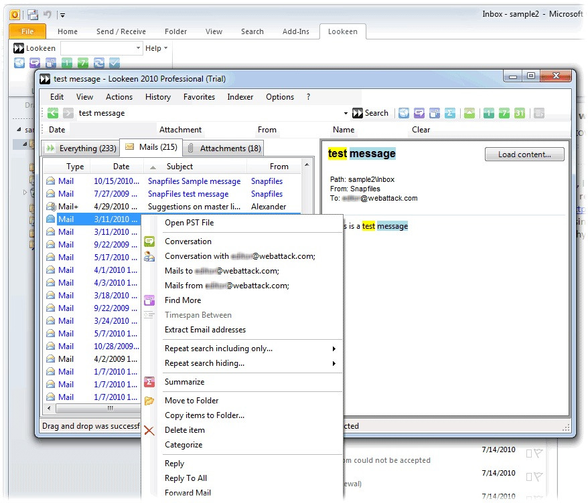Image resolution: width=588 pixels, height=503 pixels.
Task: Select the mail dated 4/2/2009
Action: click(93, 359)
